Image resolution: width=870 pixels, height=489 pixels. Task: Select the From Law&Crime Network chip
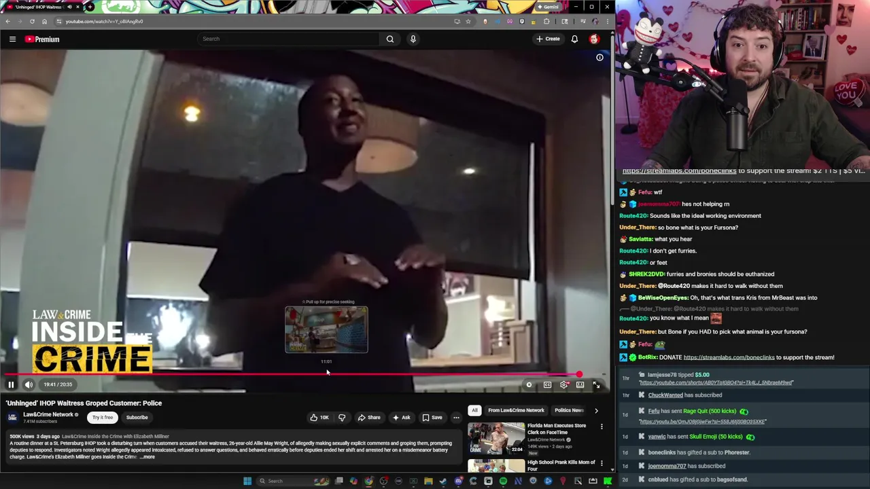click(516, 410)
